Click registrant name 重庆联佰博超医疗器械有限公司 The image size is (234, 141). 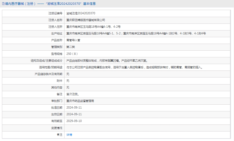pos(85,20)
